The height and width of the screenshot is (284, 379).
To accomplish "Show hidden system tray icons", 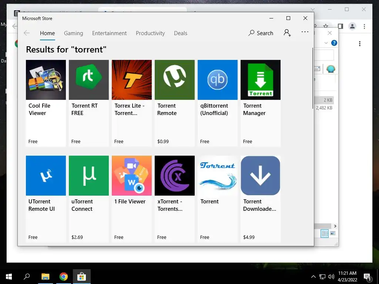I will [x=313, y=277].
